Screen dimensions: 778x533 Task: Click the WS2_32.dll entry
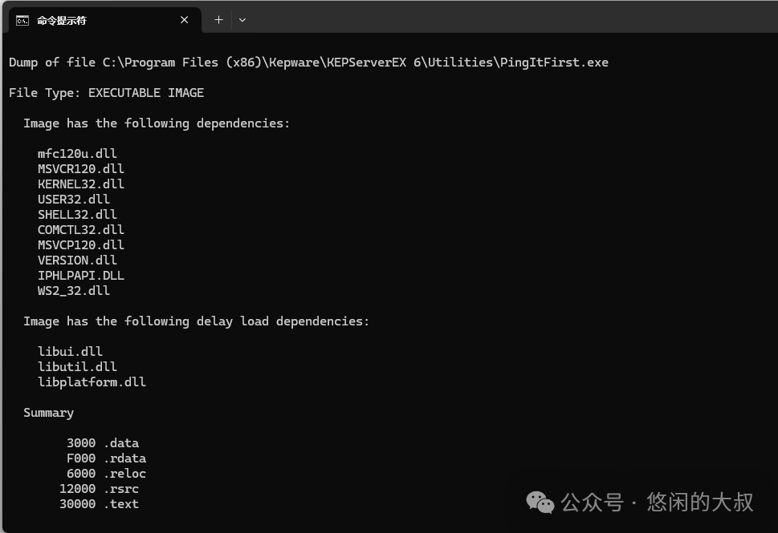[x=73, y=291]
